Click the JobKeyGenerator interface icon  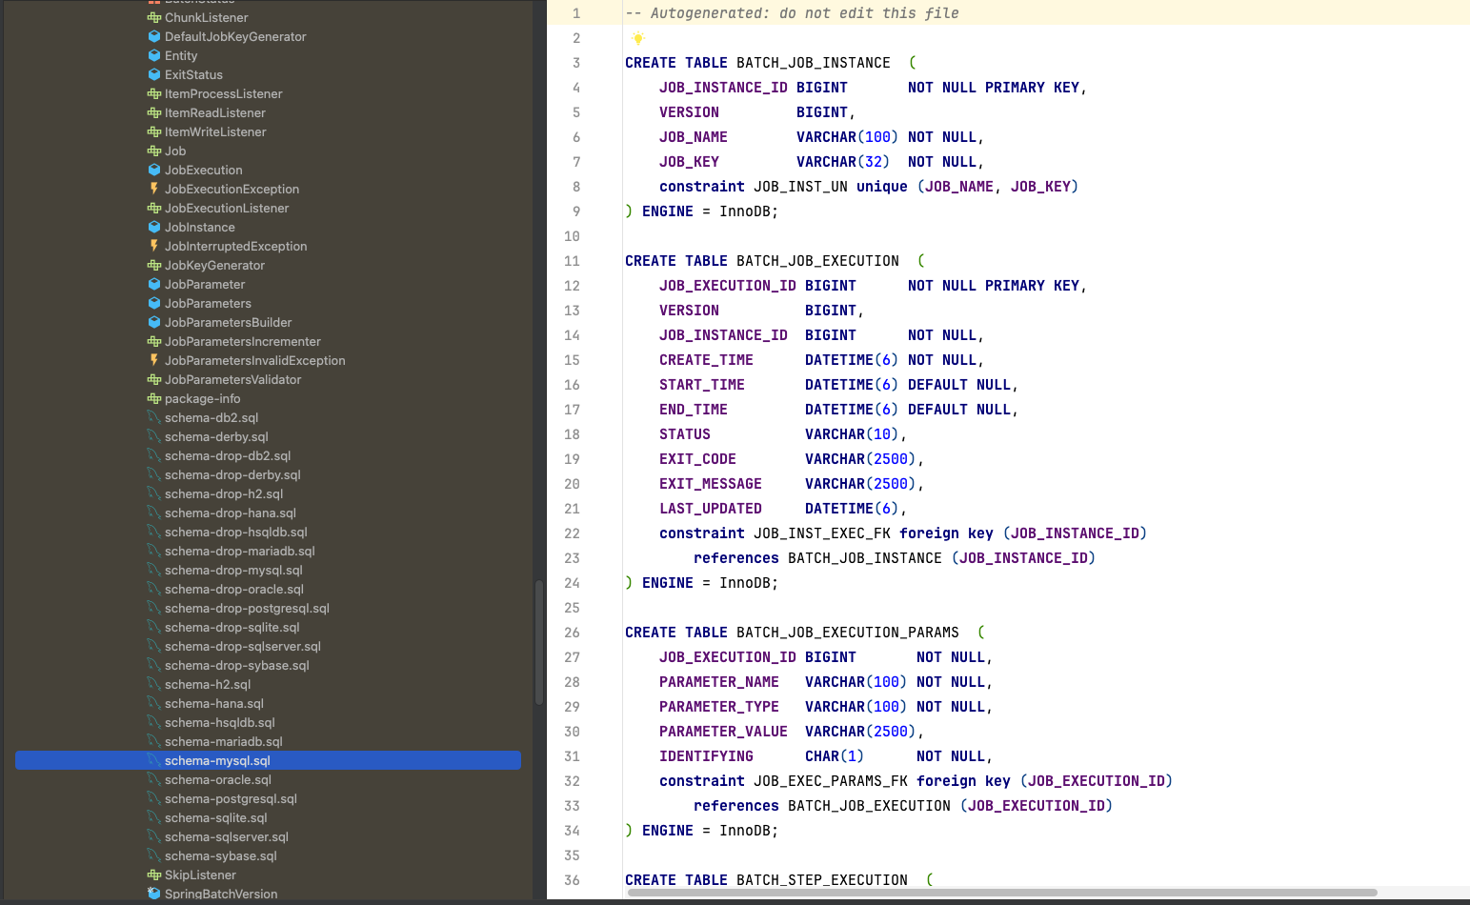(x=154, y=265)
